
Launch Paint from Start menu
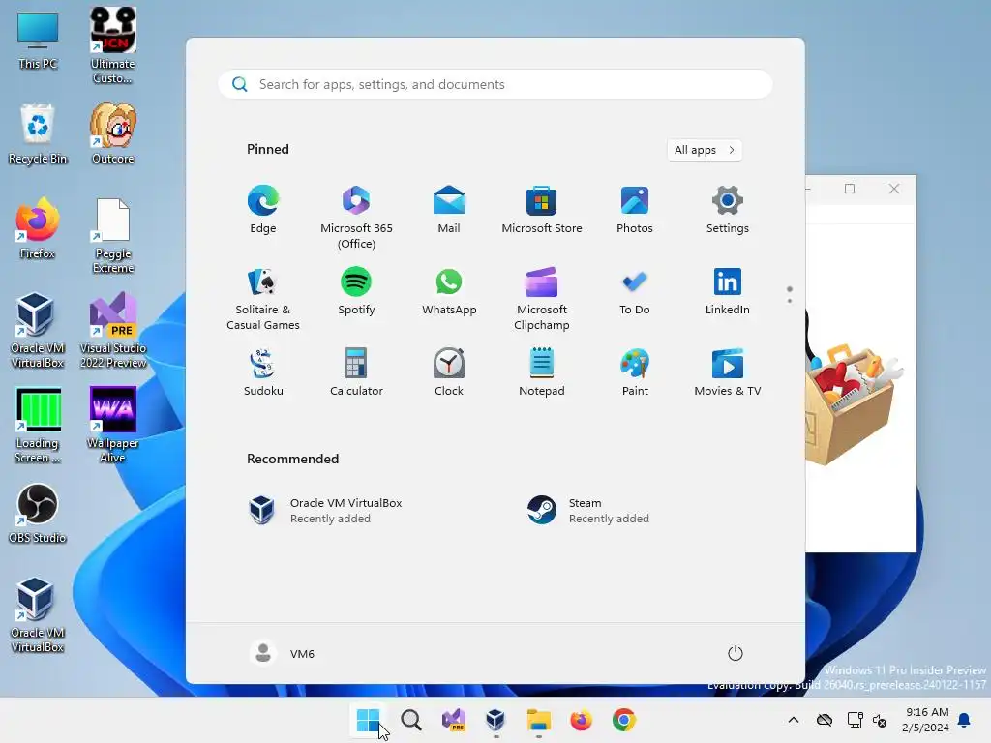coord(635,372)
